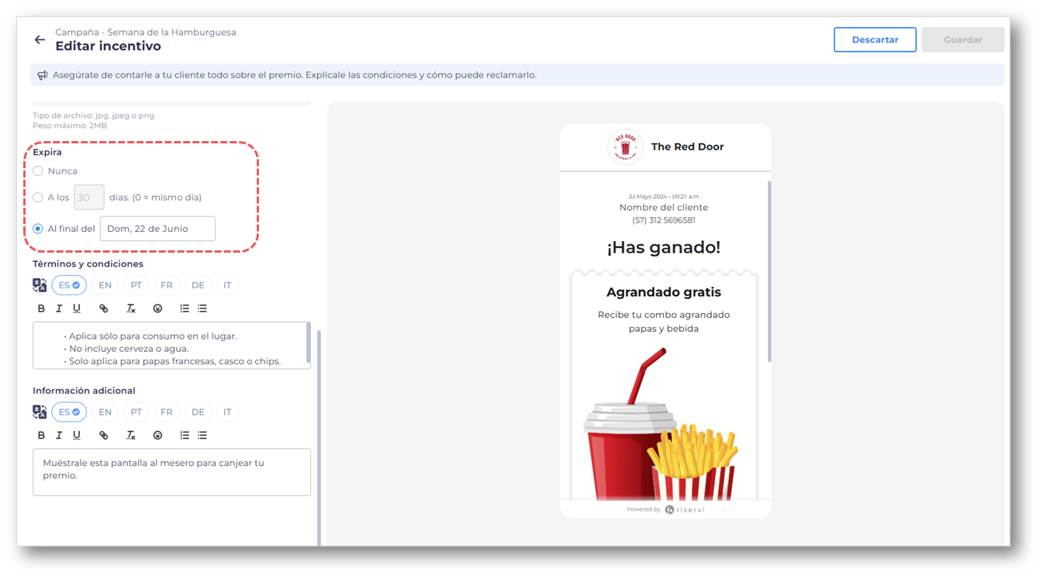Click the '¡Has ganado!' heading in preview
Screen dimensions: 1043x579
(664, 247)
